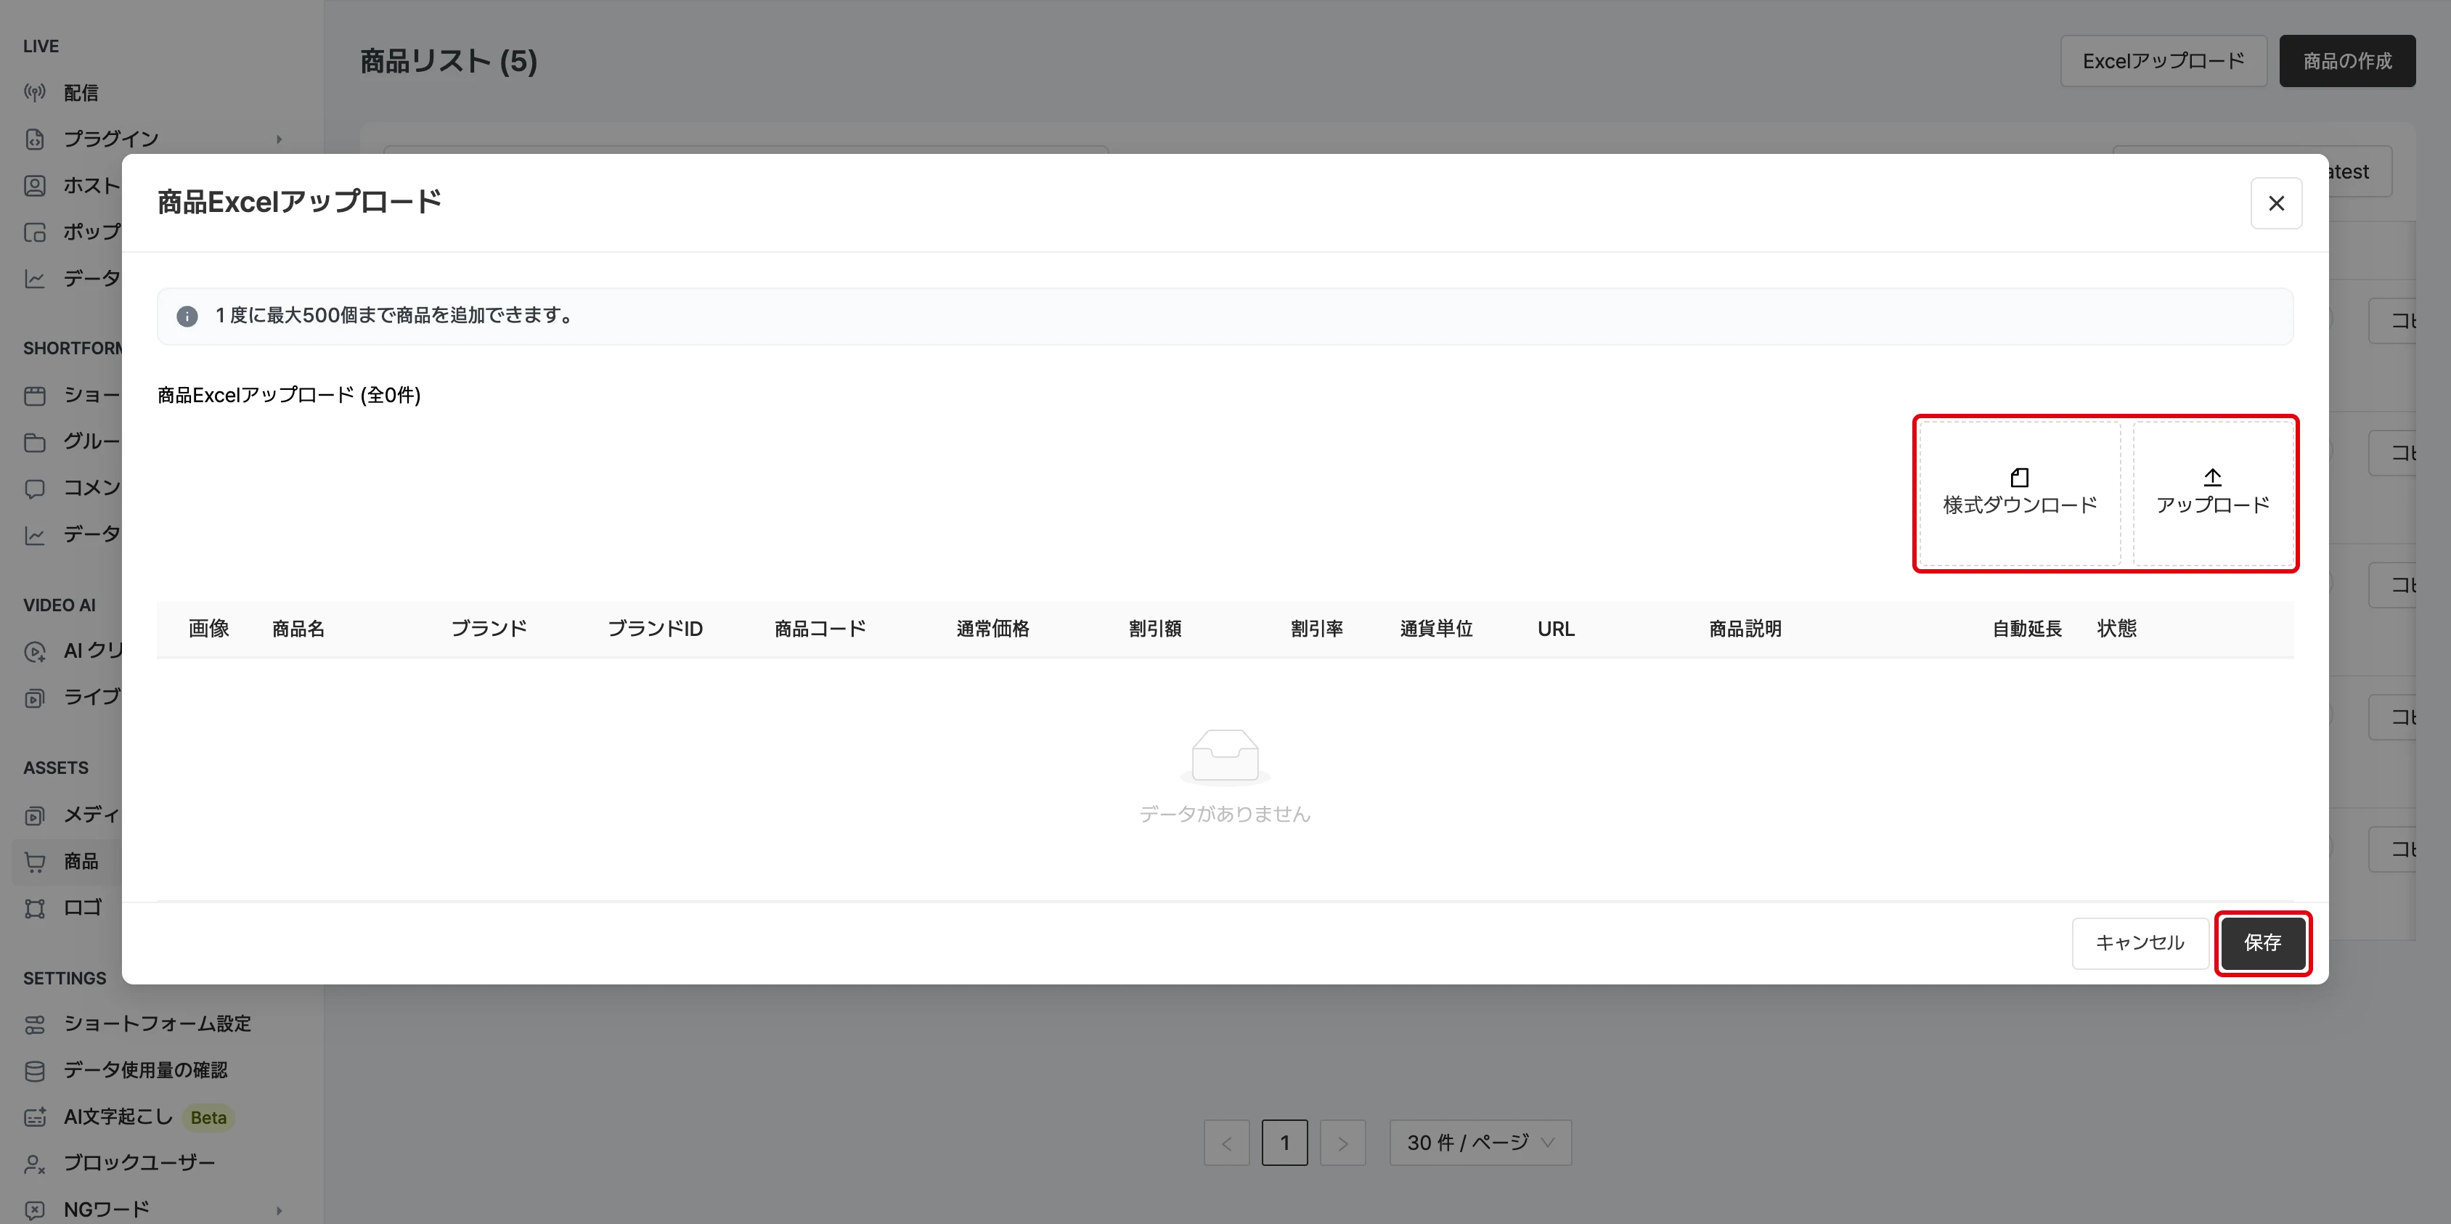
Task: Save with the 保存 button
Action: coord(2262,942)
